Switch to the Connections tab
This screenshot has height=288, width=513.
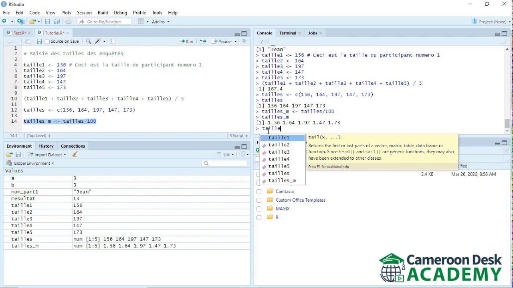73,146
